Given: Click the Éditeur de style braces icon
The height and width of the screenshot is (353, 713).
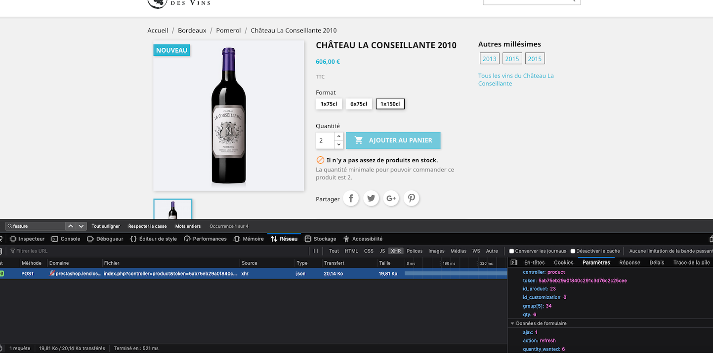Looking at the screenshot, I should [x=133, y=239].
